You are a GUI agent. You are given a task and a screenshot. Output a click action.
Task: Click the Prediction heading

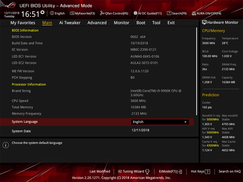211,95
